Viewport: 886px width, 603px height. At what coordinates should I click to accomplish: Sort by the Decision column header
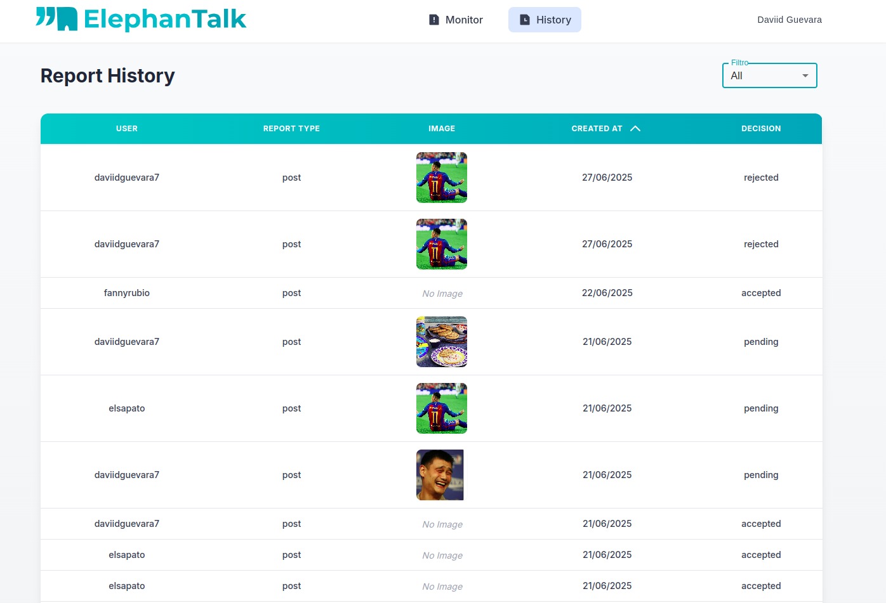[761, 129]
